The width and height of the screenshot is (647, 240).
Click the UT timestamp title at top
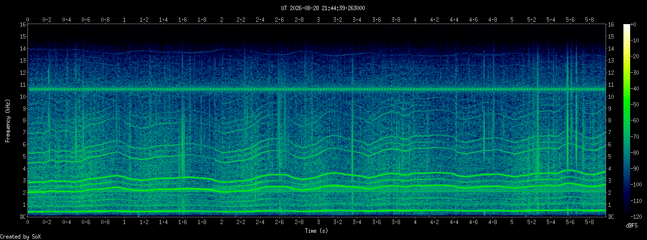(323, 8)
